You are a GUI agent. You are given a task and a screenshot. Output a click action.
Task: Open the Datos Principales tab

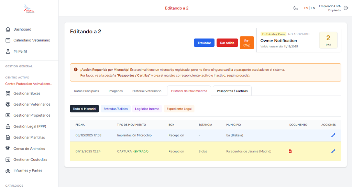[86, 91]
